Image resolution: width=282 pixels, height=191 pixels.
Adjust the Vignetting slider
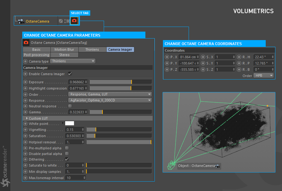coord(119,130)
